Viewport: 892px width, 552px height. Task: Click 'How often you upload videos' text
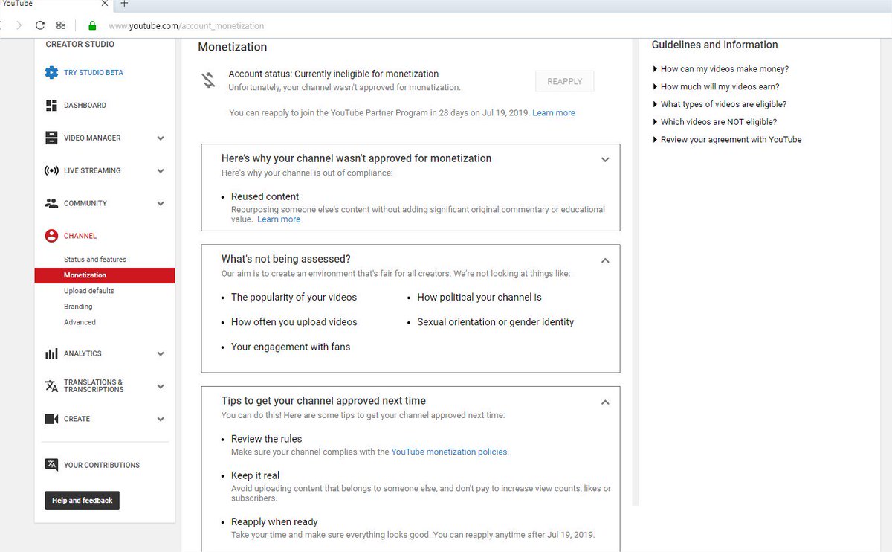[294, 322]
